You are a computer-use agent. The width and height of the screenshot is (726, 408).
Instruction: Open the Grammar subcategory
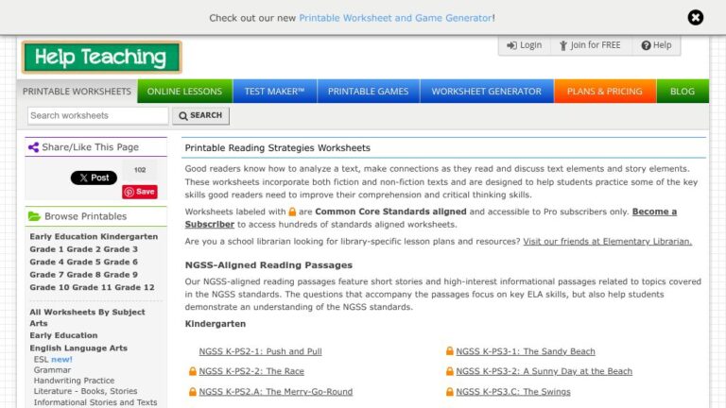[52, 370]
